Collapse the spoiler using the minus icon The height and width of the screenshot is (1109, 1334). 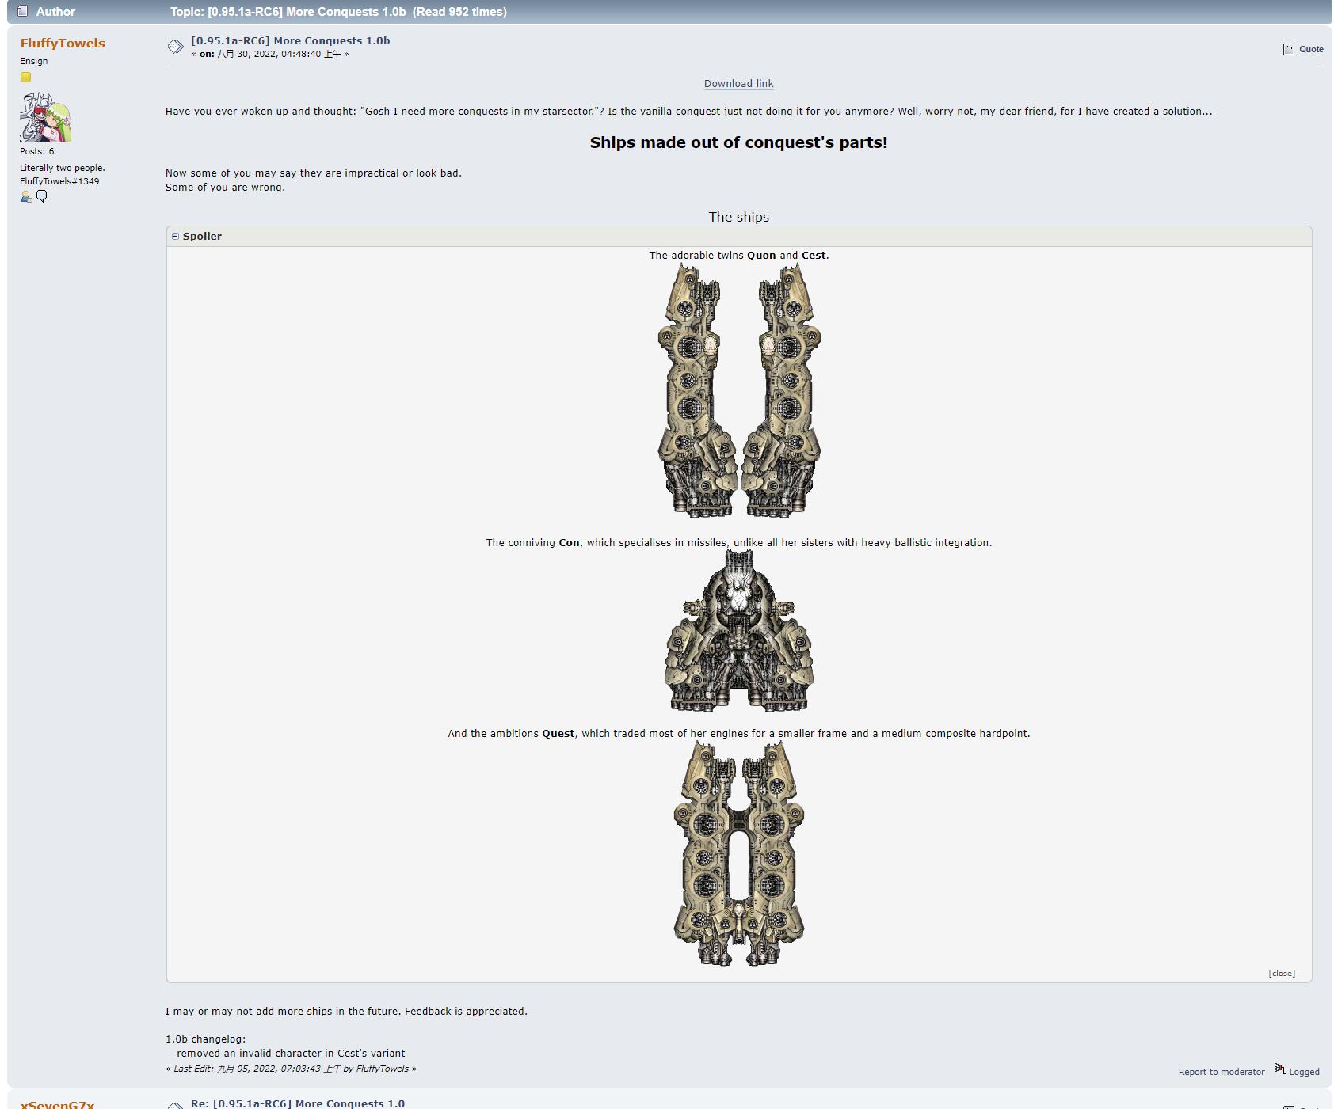(x=176, y=236)
